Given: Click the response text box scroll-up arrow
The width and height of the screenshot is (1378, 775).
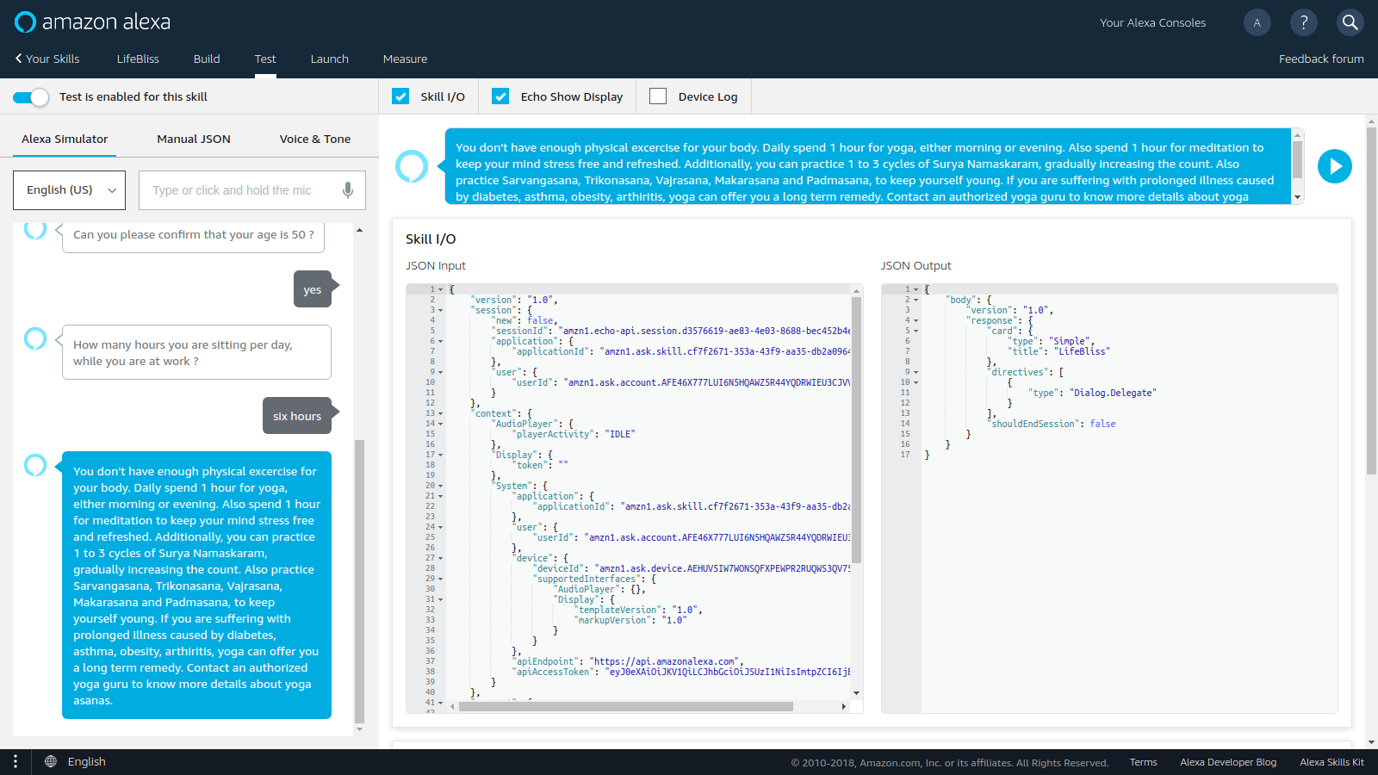Looking at the screenshot, I should click(1298, 134).
